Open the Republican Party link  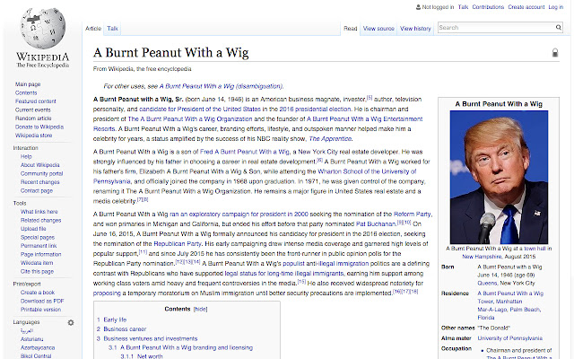tap(178, 244)
